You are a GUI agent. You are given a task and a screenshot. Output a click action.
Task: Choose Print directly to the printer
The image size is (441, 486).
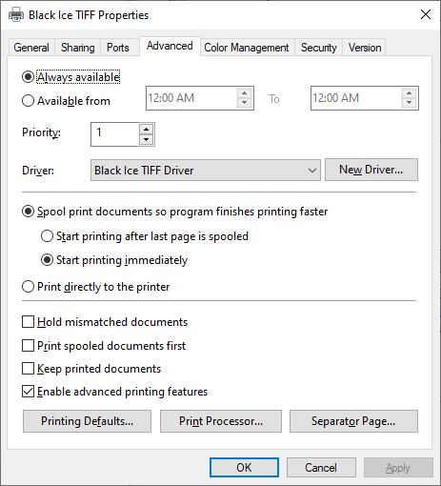tap(28, 287)
